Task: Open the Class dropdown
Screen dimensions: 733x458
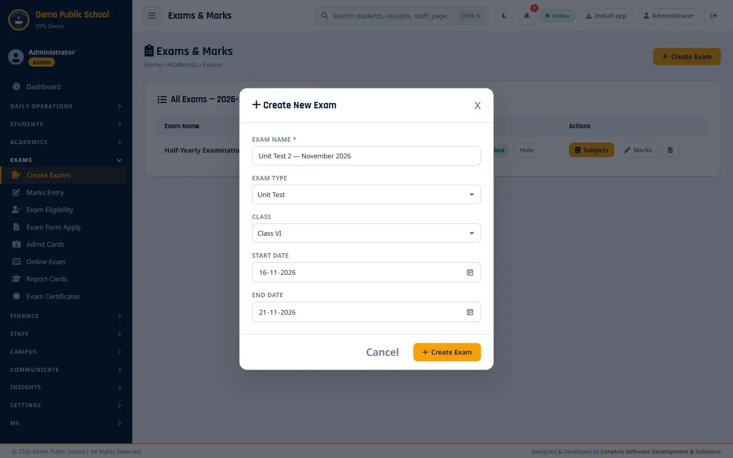Action: (366, 233)
